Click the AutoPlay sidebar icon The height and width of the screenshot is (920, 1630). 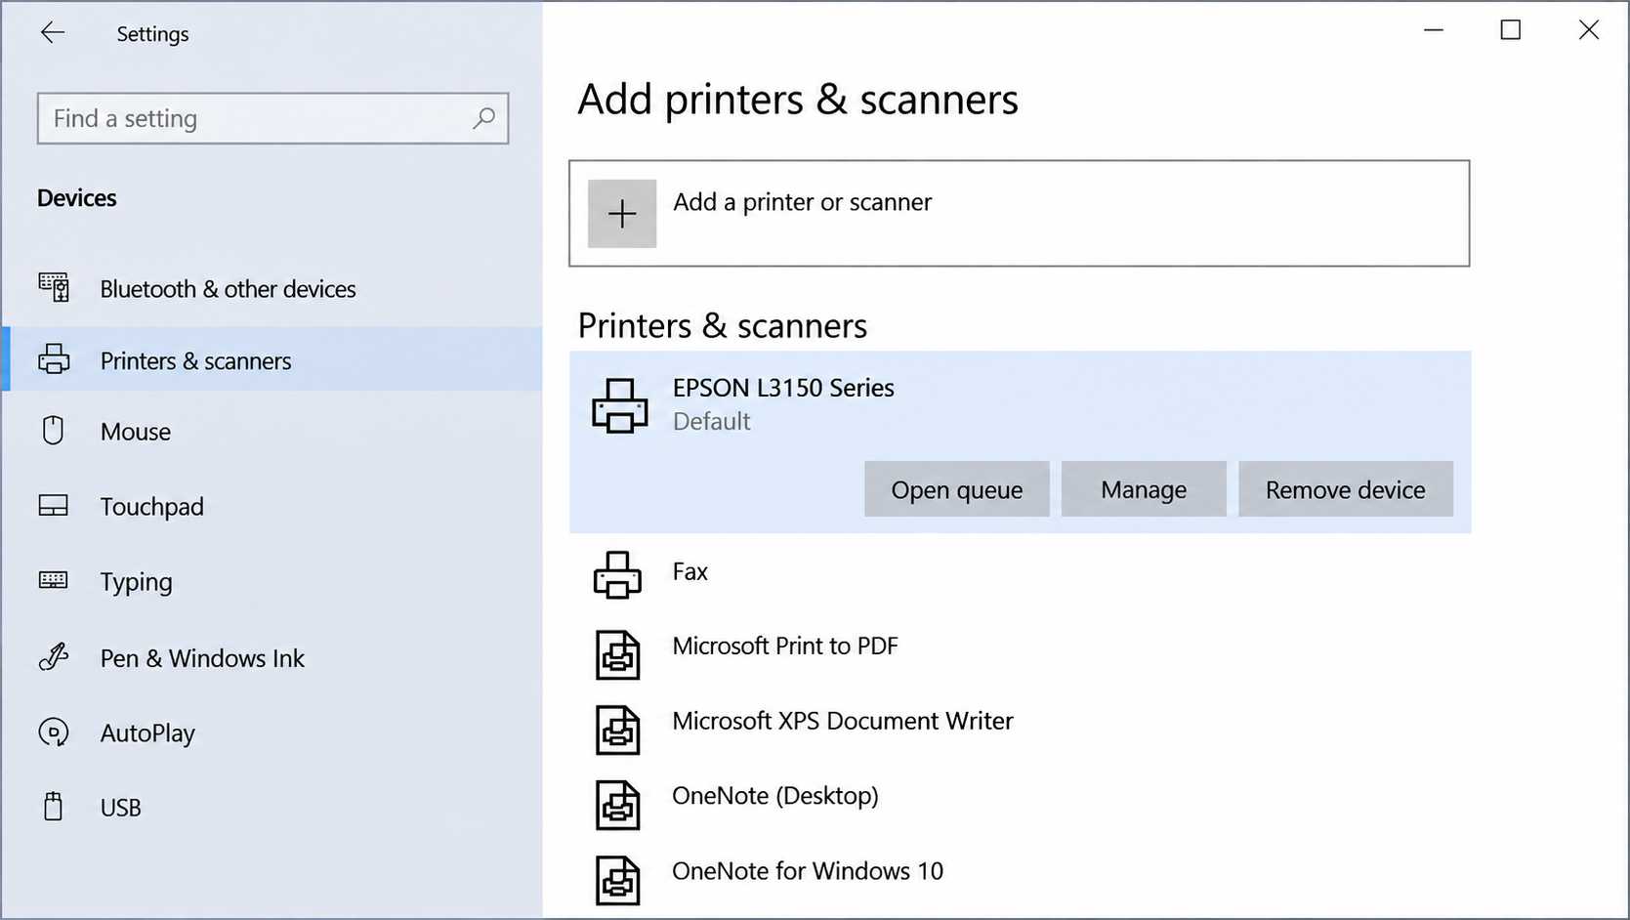point(54,732)
